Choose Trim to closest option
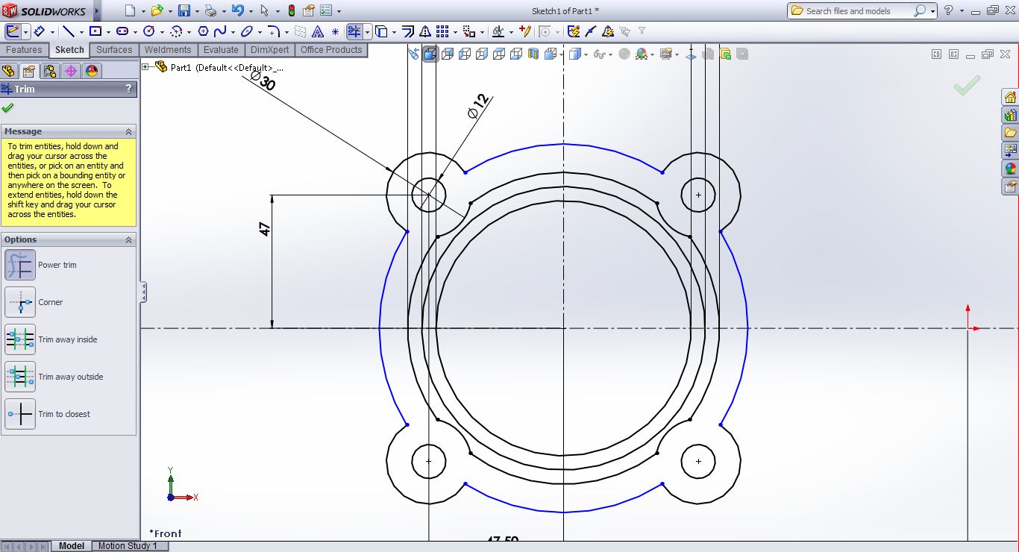 (20, 414)
